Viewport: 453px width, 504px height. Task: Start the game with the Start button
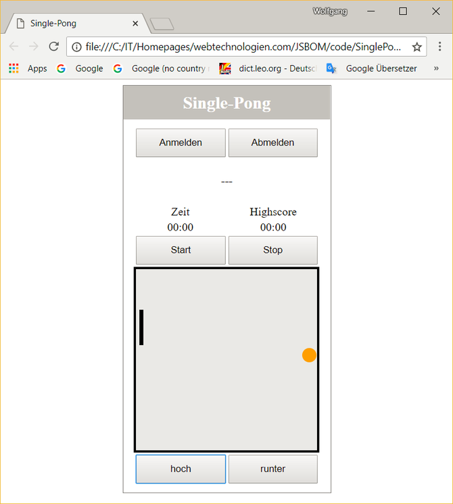point(181,250)
